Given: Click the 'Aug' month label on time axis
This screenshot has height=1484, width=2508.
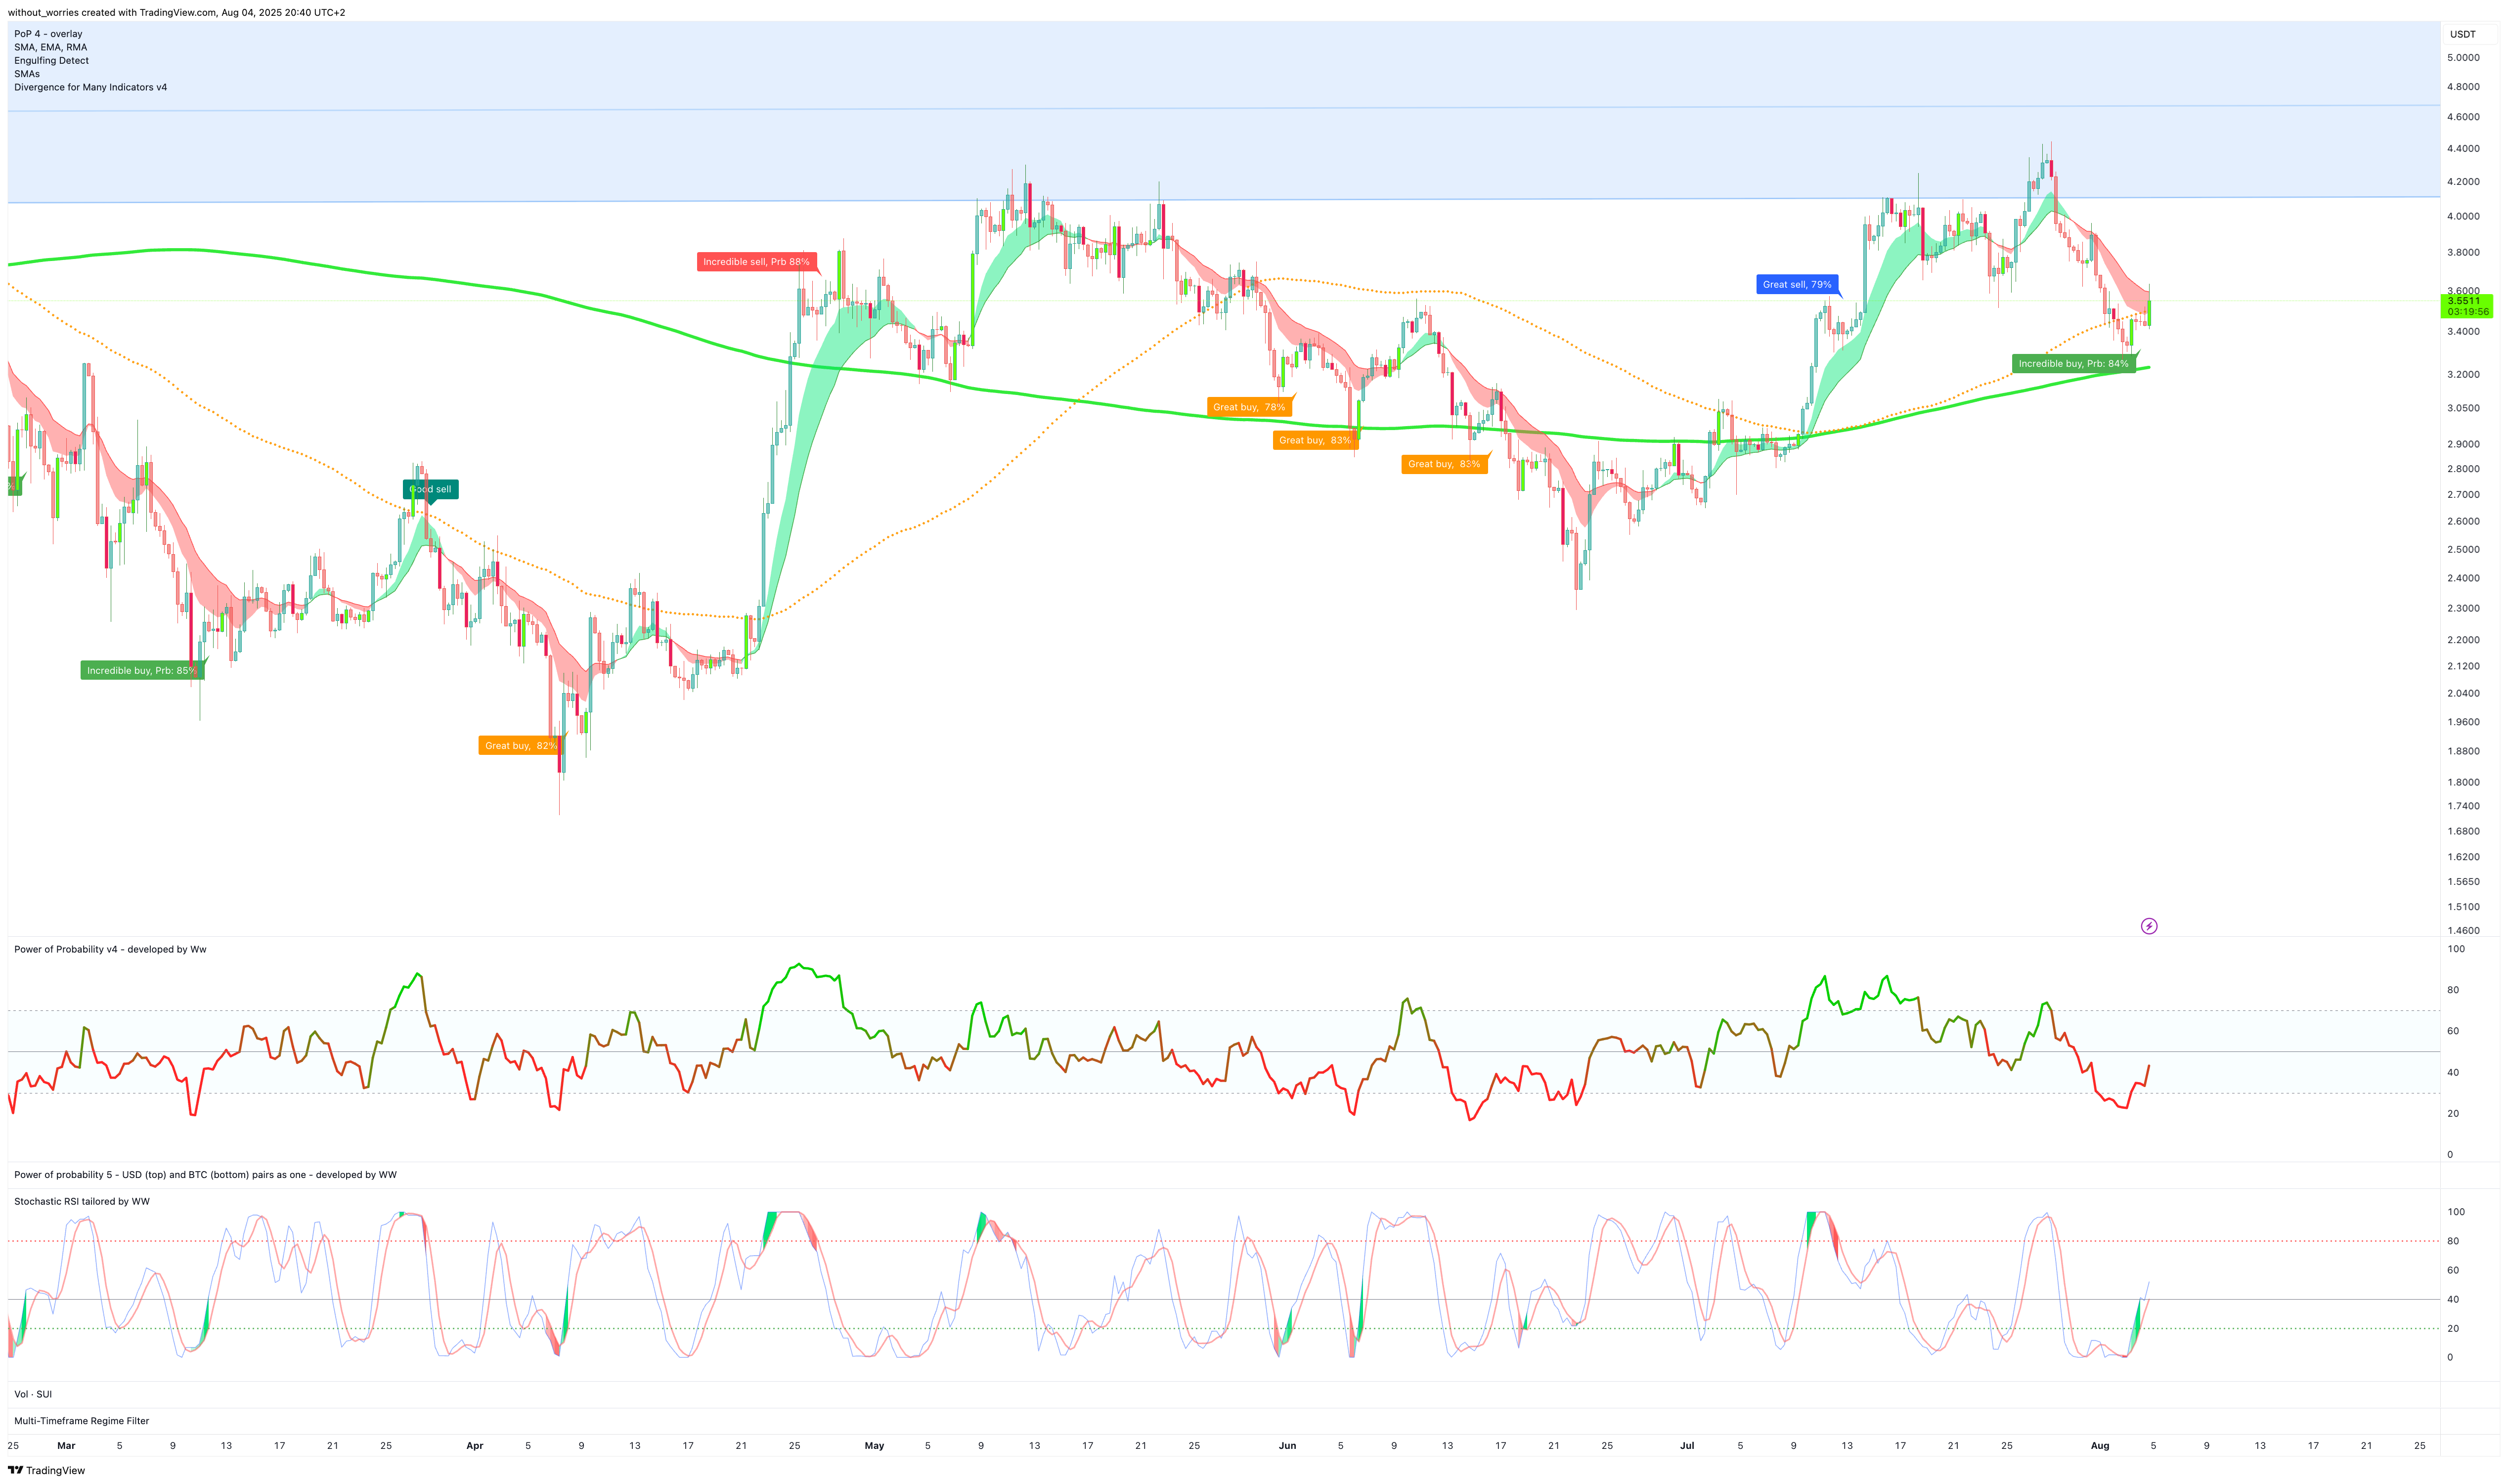Looking at the screenshot, I should click(2100, 1445).
